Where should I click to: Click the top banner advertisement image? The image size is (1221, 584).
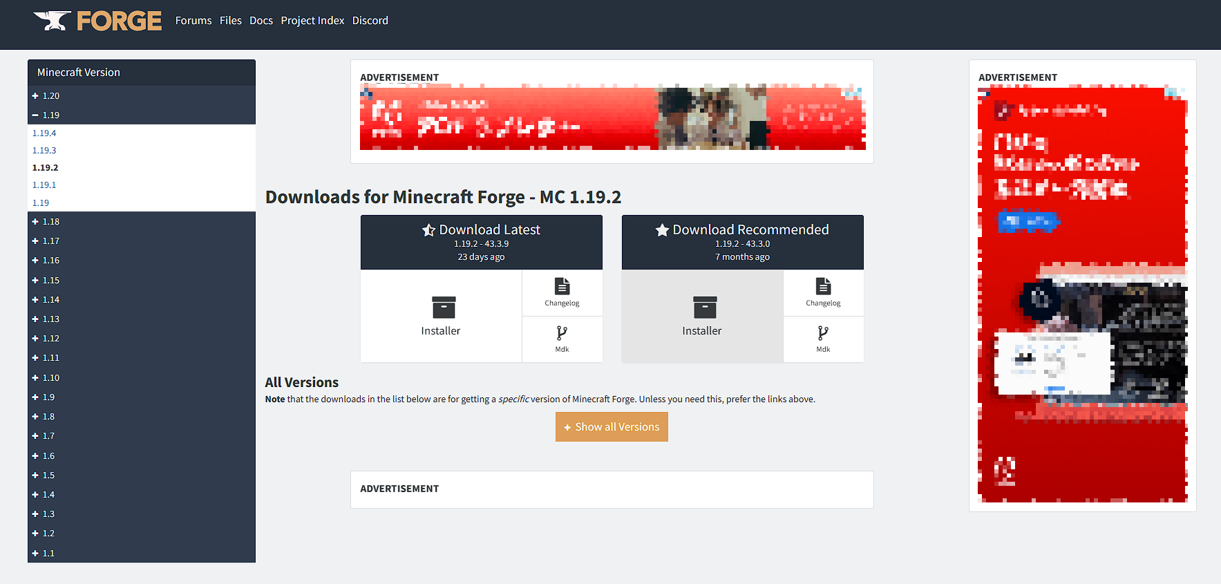click(612, 117)
